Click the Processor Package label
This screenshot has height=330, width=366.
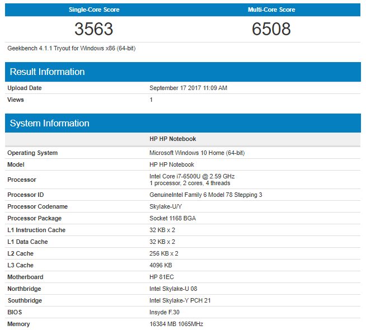(x=35, y=218)
